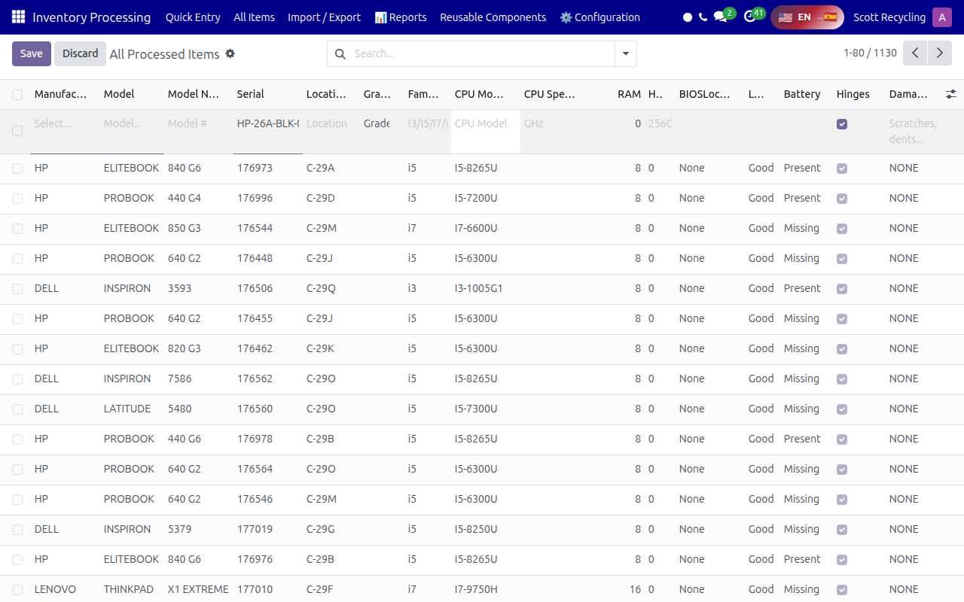Image resolution: width=964 pixels, height=602 pixels.
Task: Open the apps grid home menu
Action: pyautogui.click(x=18, y=17)
